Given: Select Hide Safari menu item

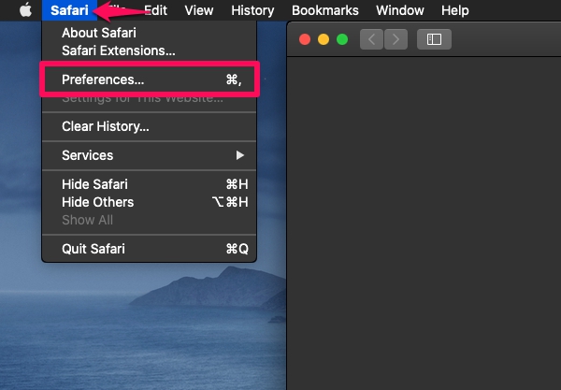Looking at the screenshot, I should click(94, 184).
